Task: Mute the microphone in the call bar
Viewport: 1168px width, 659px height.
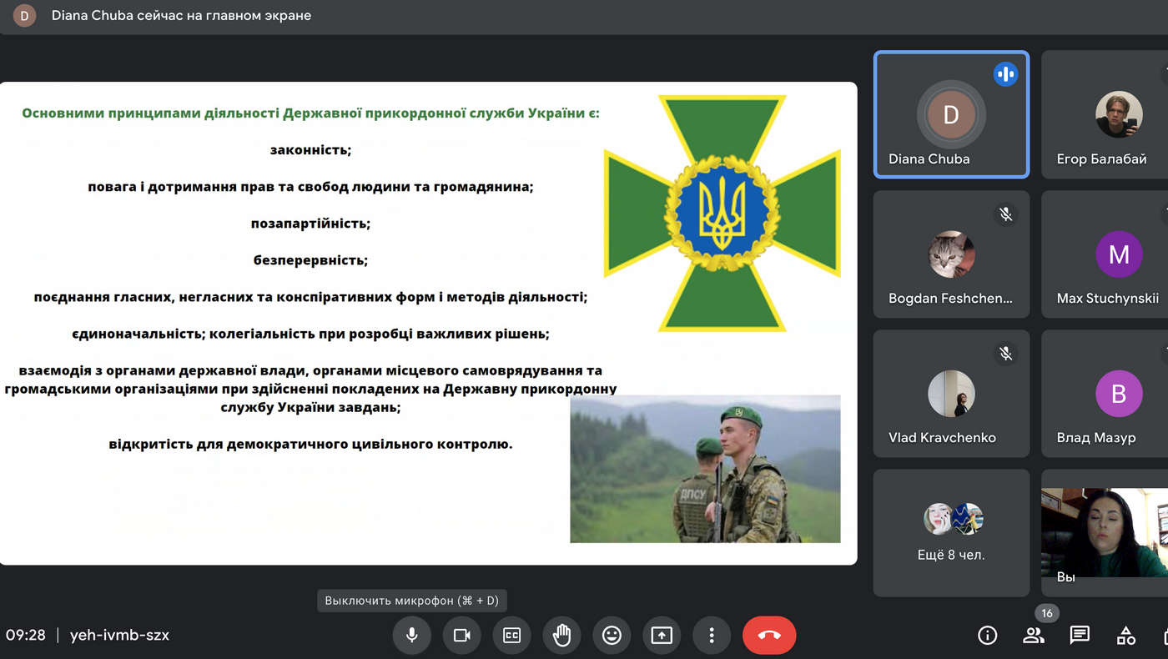Action: click(x=411, y=636)
